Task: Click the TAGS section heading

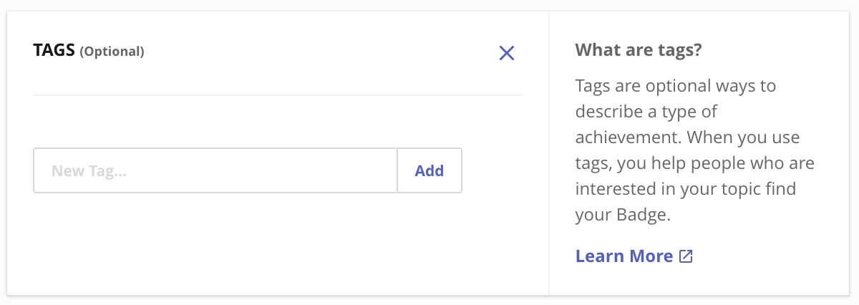Action: [54, 51]
